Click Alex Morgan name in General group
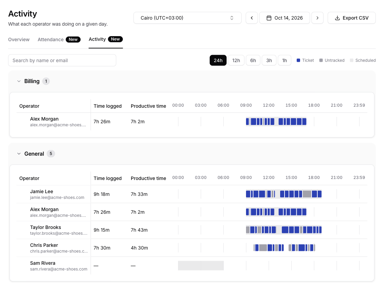 [x=44, y=209]
